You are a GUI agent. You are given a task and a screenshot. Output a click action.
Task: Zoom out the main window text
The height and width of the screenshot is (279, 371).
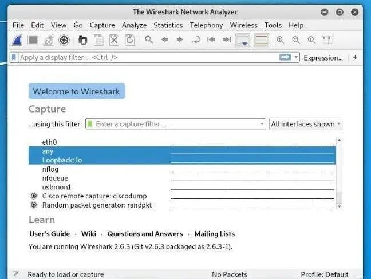click(296, 40)
